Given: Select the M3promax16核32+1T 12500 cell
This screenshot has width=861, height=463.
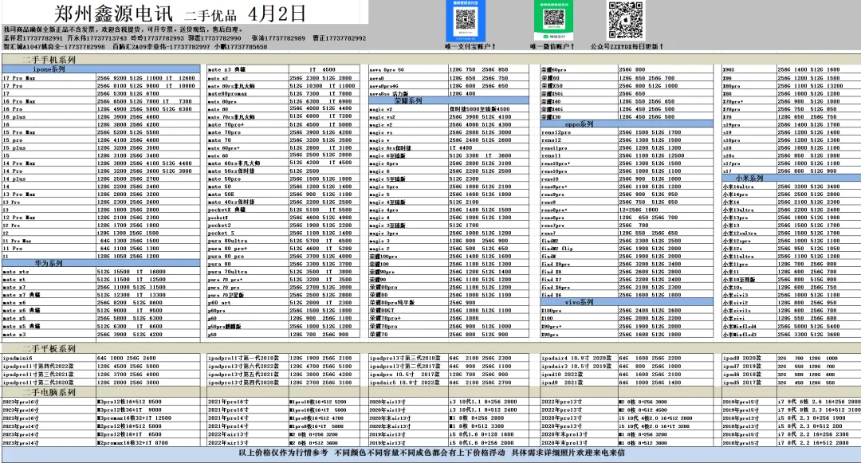Looking at the screenshot, I should point(148,418).
